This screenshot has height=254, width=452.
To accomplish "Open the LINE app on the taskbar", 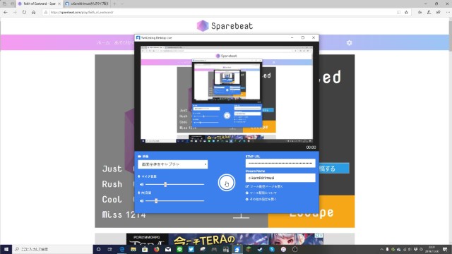I will click(x=179, y=249).
